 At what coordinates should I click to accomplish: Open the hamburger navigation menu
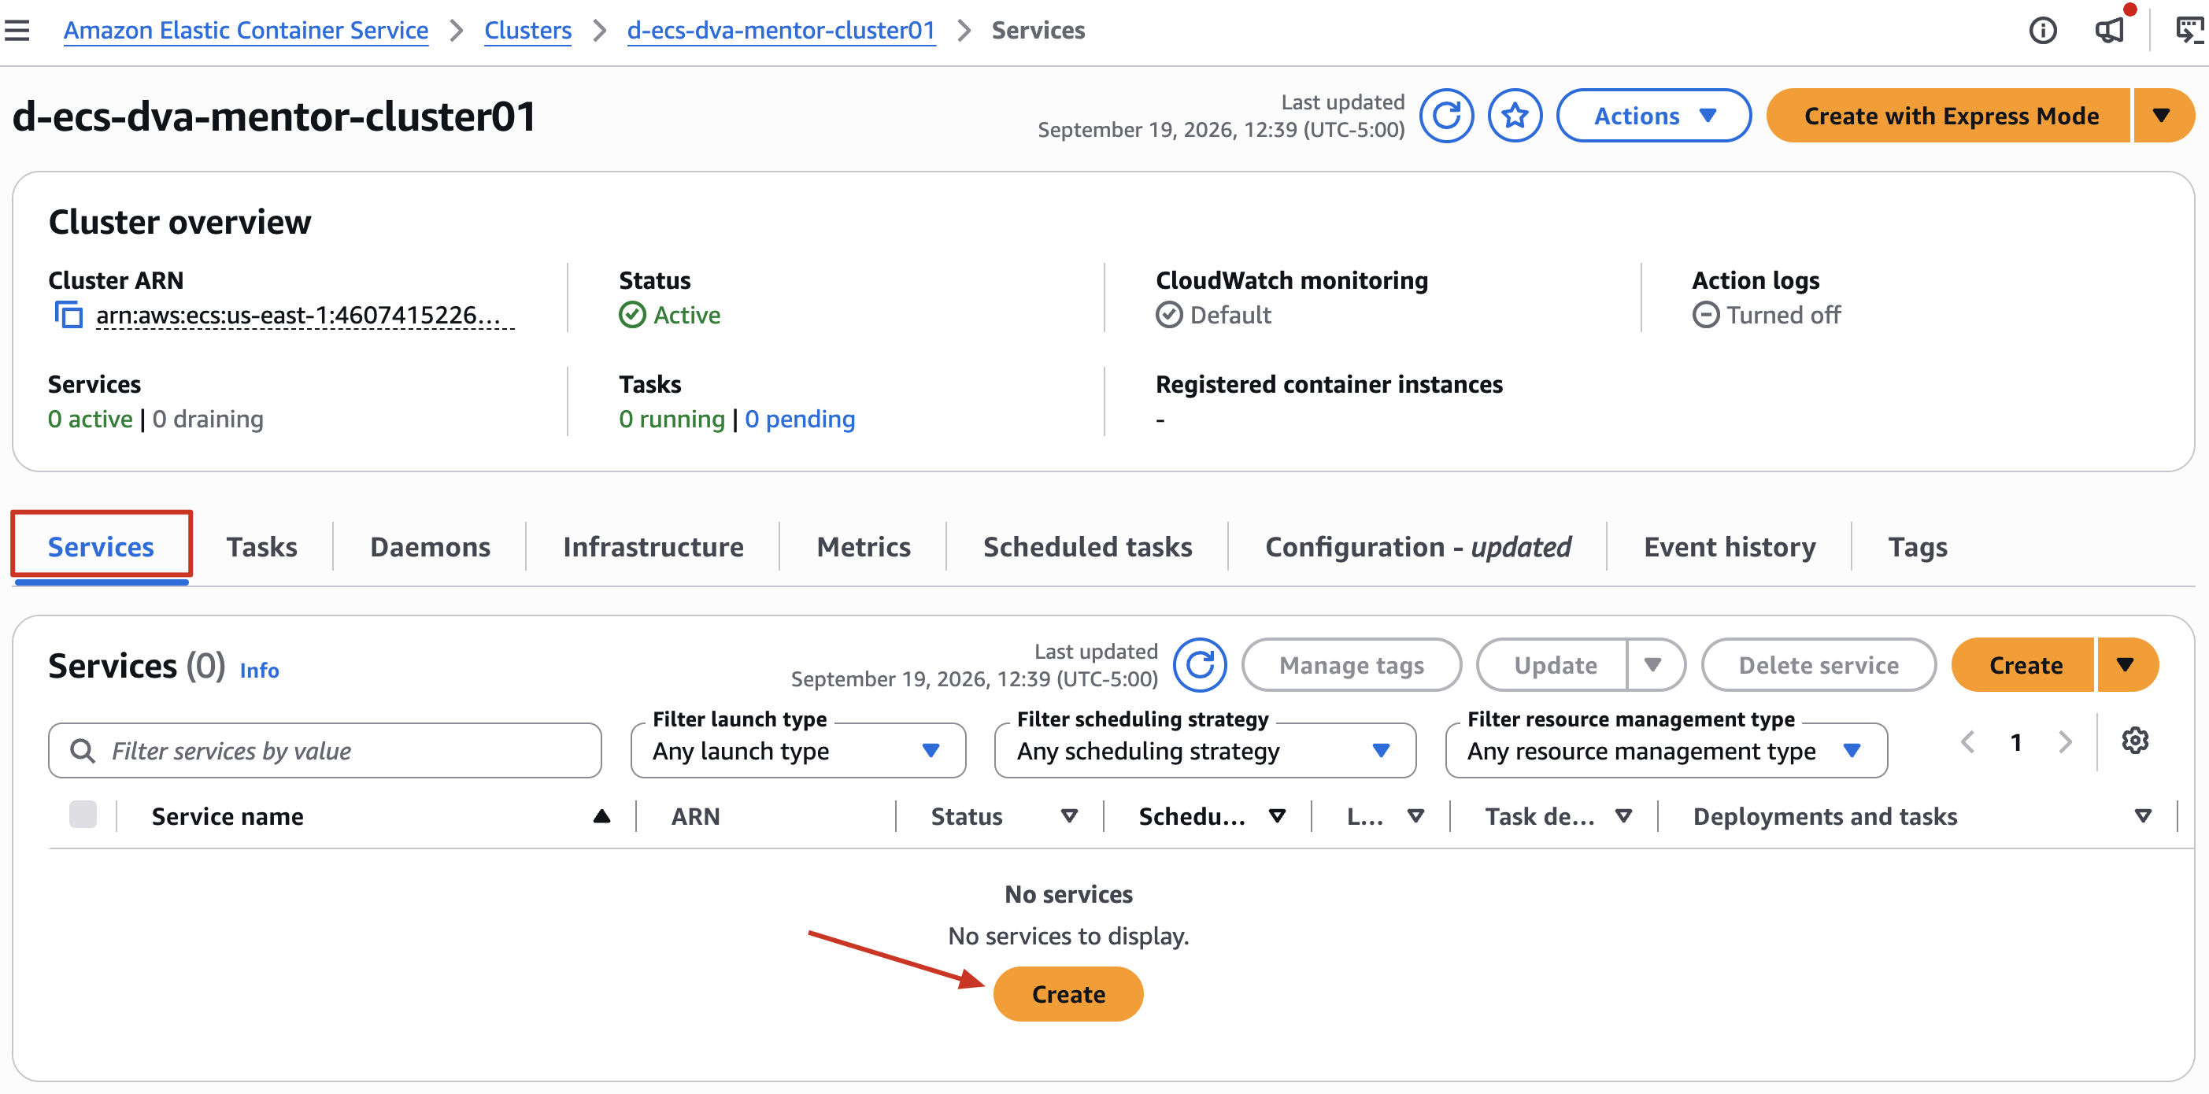pyautogui.click(x=17, y=31)
